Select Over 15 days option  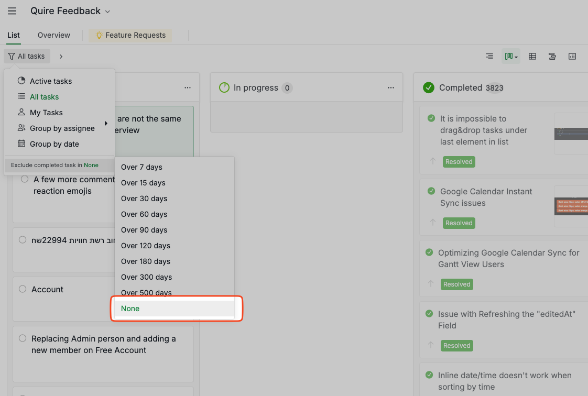tap(175, 183)
